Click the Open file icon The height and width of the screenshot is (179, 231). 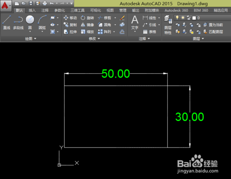24,3
